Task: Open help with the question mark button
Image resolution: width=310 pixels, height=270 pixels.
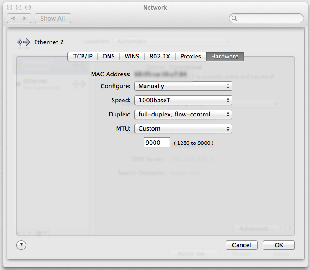Action: [21, 245]
